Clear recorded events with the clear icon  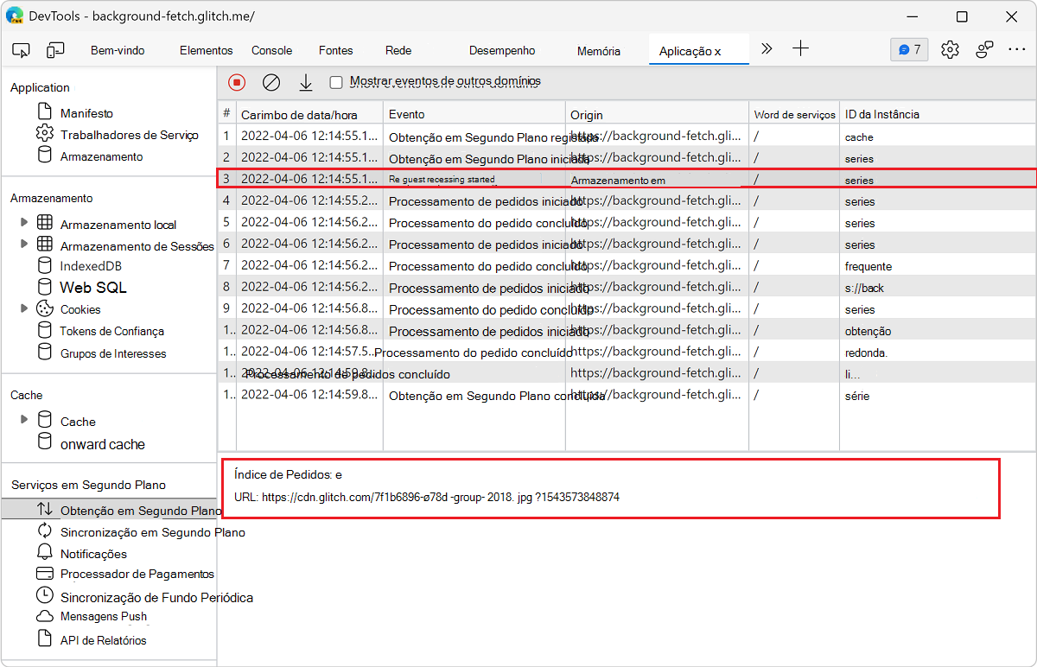click(x=271, y=82)
